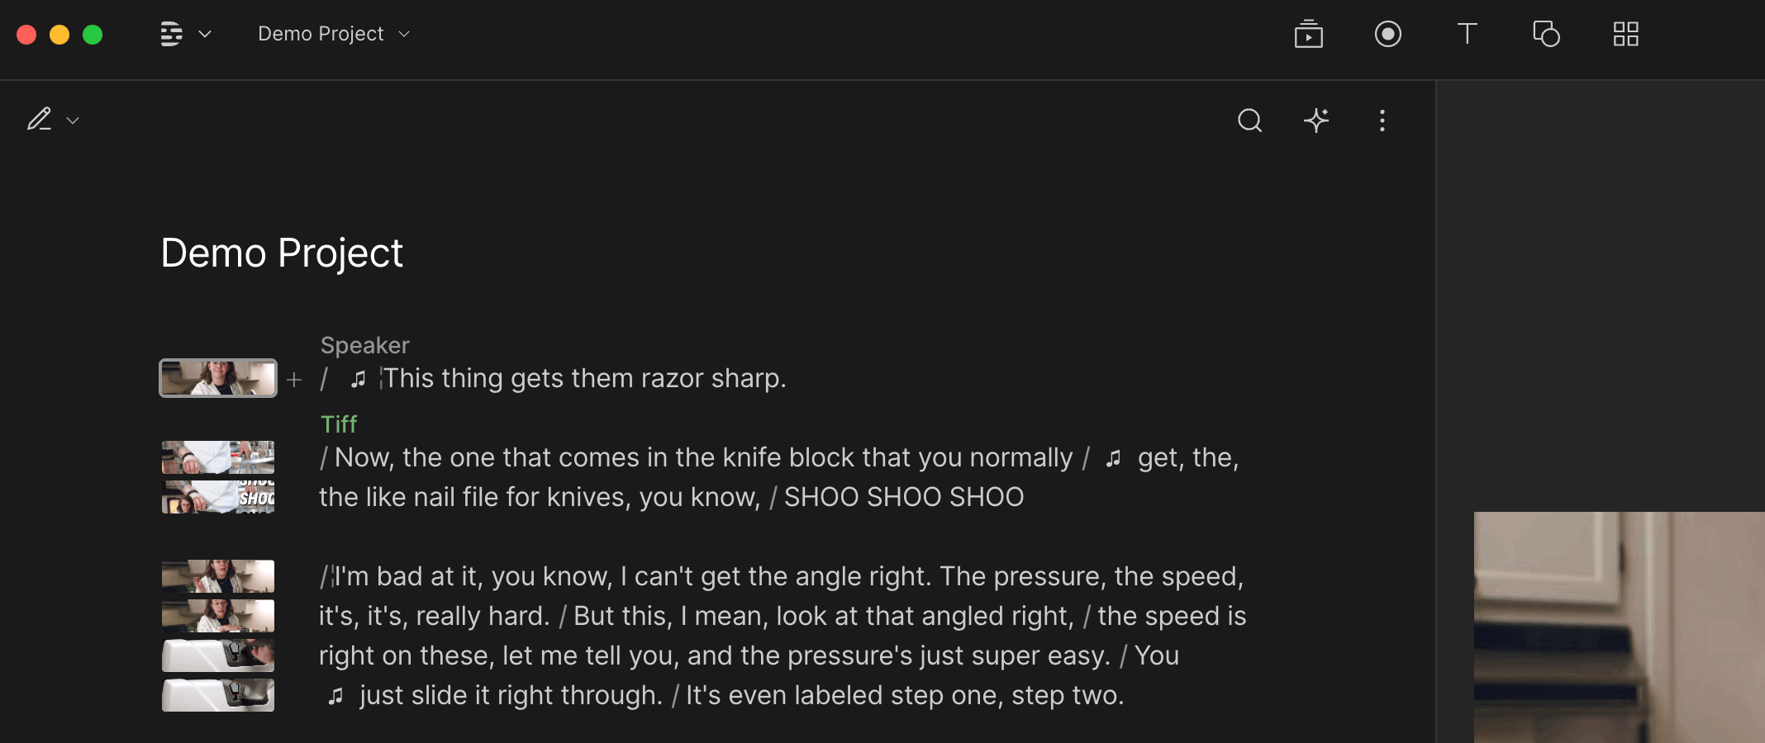The height and width of the screenshot is (743, 1765).
Task: Click the video preview in right panel
Action: click(x=1618, y=626)
